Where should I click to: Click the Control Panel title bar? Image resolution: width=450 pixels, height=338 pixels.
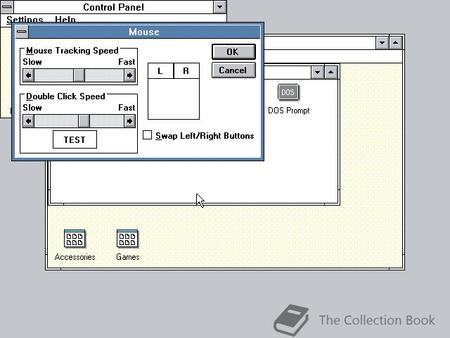pos(114,7)
